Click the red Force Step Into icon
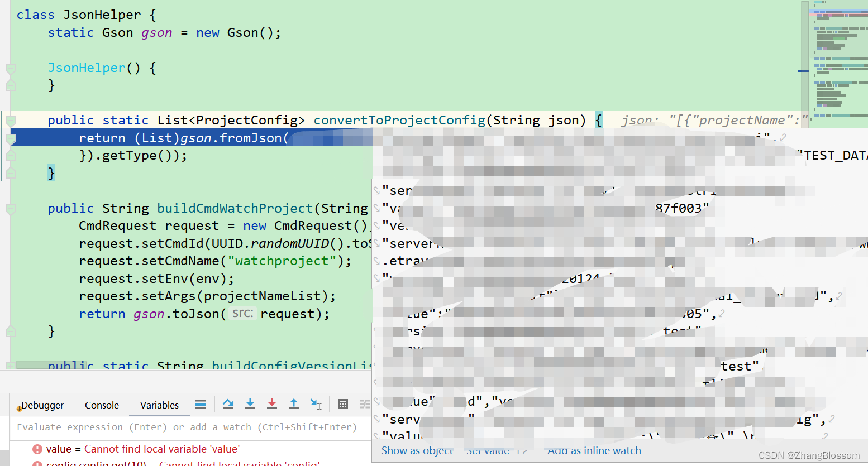This screenshot has width=868, height=466. [x=272, y=404]
